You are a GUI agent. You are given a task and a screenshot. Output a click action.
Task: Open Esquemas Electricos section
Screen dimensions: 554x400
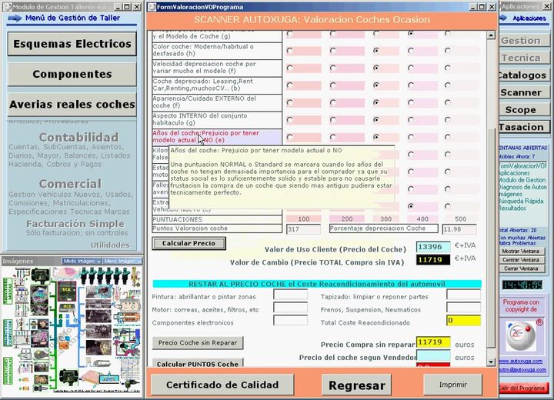click(72, 44)
